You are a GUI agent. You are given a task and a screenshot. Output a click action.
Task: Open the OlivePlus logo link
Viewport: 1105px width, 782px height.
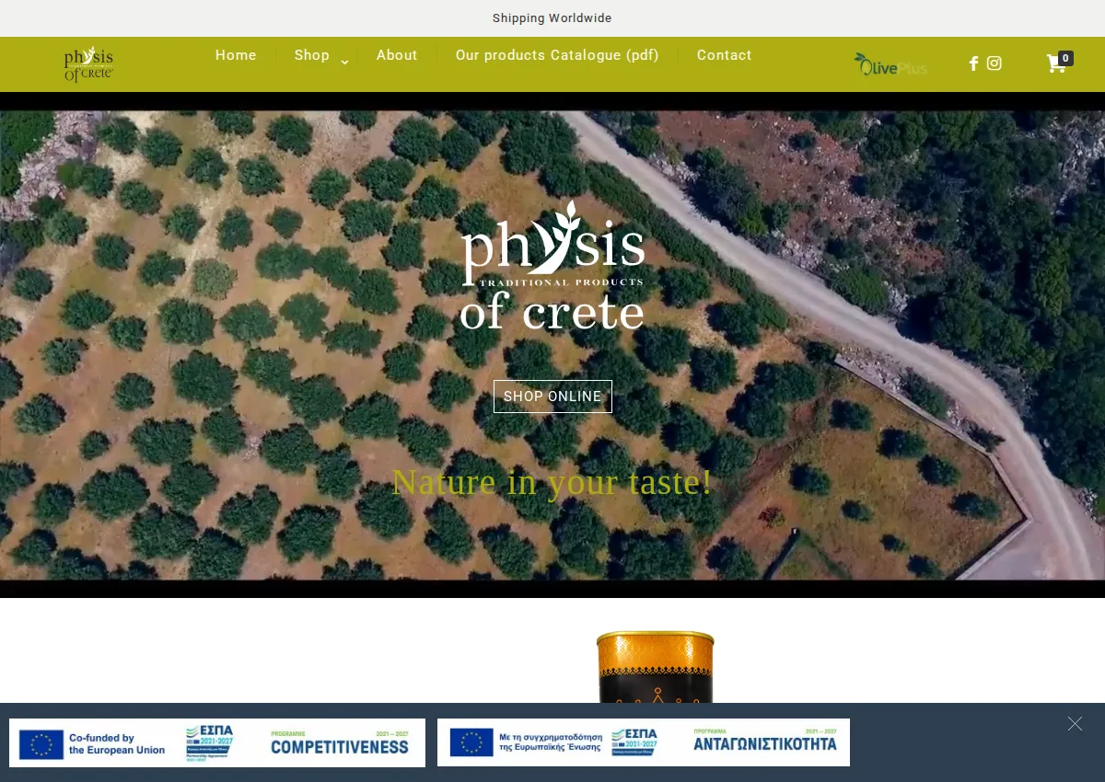coord(890,64)
